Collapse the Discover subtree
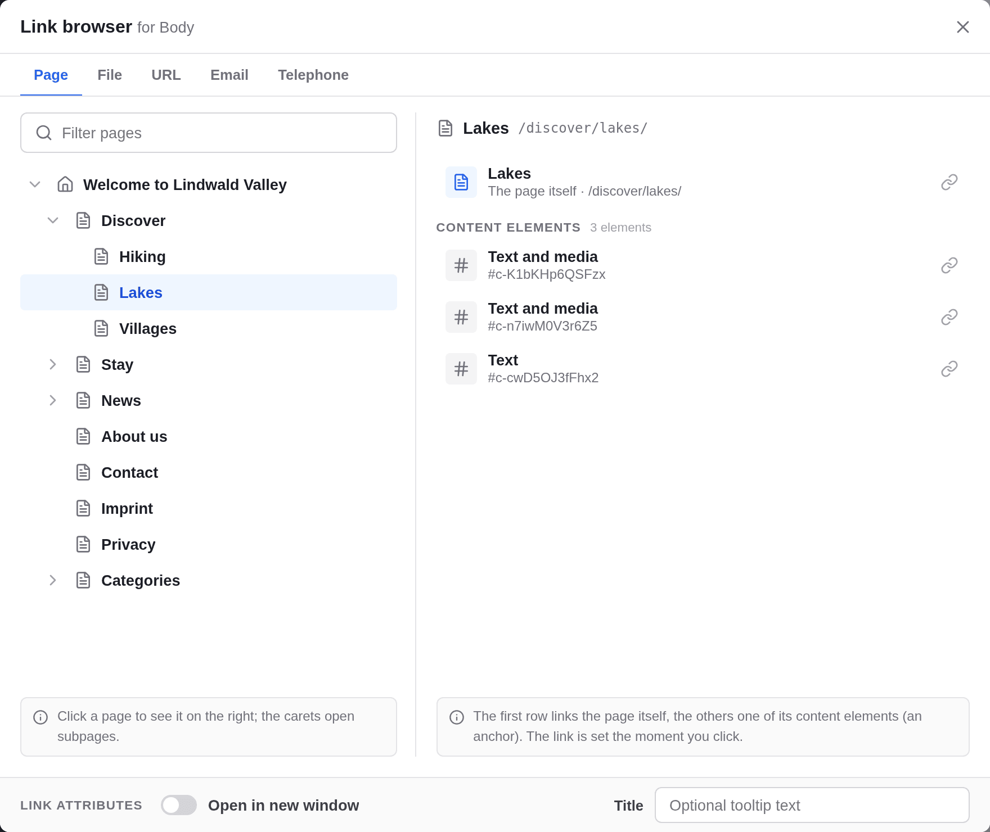The width and height of the screenshot is (990, 832). coord(53,220)
